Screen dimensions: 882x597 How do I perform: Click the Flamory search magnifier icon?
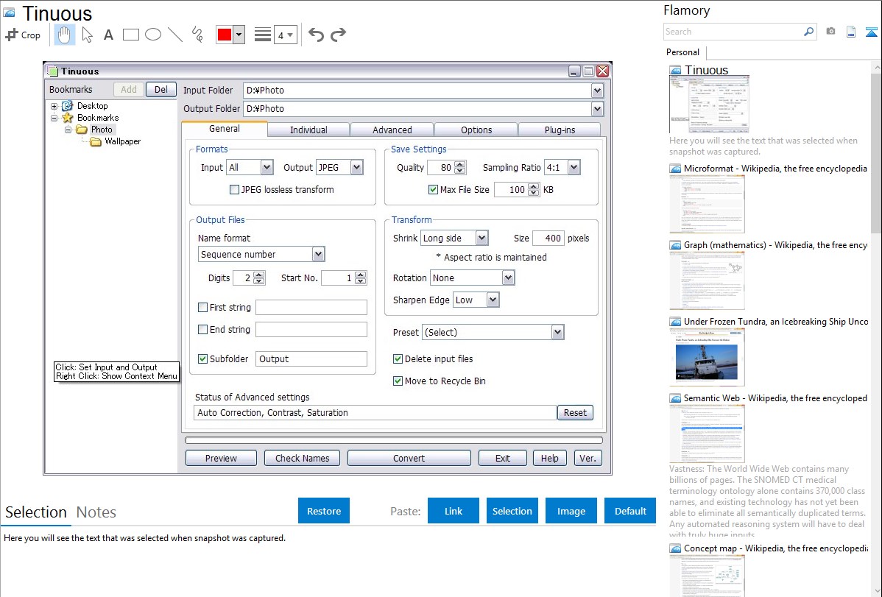(x=808, y=32)
